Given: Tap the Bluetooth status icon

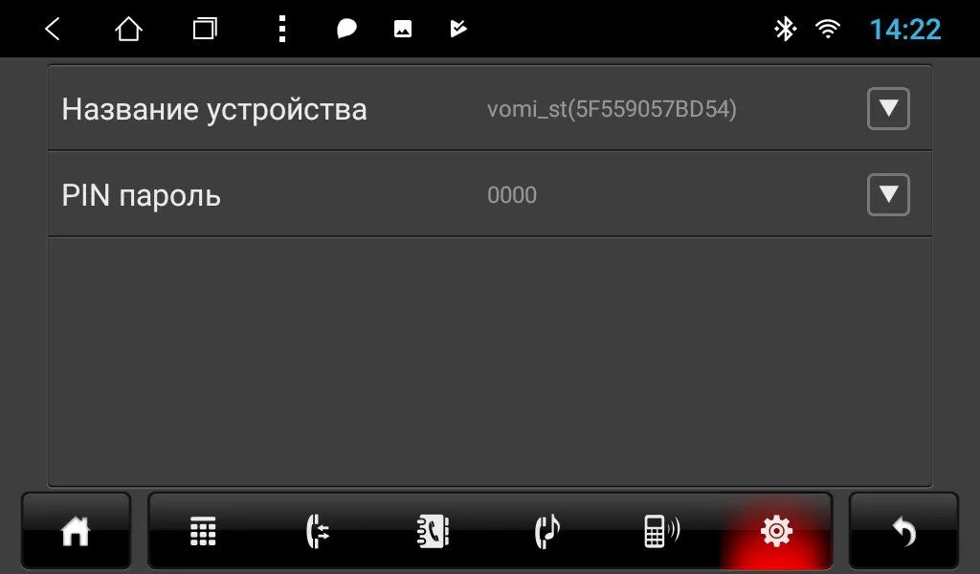Looking at the screenshot, I should tap(785, 29).
